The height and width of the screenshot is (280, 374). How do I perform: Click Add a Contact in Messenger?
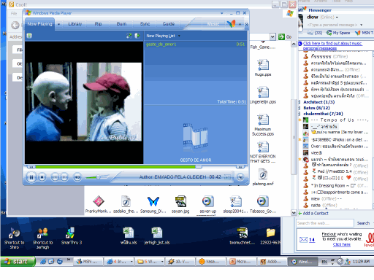coord(313,213)
